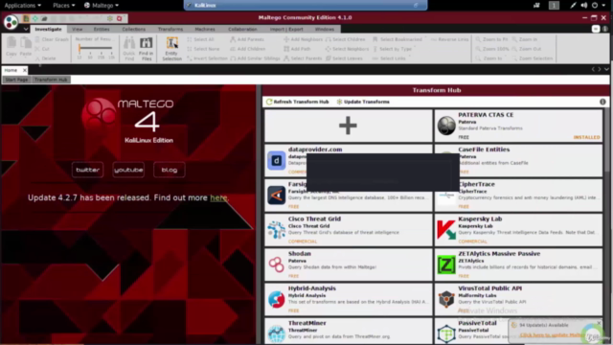Click Zoom 100%
613x345 pixels.
point(491,49)
